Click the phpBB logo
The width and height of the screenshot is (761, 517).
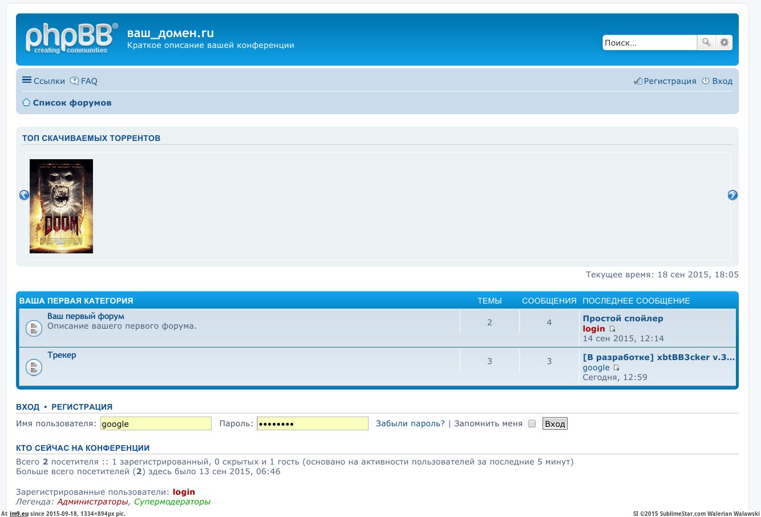[72, 39]
